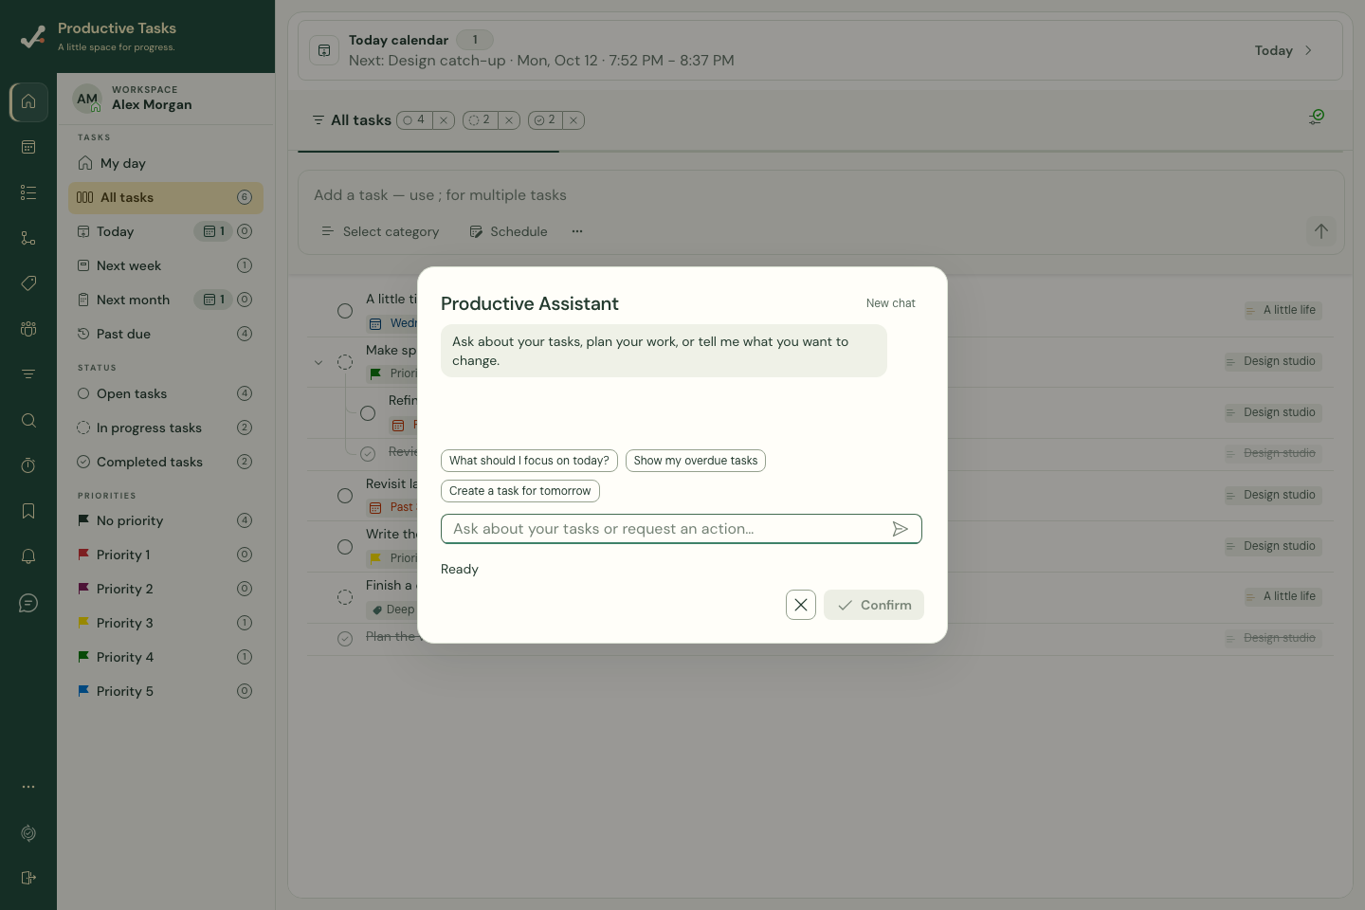Image resolution: width=1365 pixels, height=910 pixels.
Task: Toggle the checkbox for 'Write th…' task
Action: click(345, 547)
